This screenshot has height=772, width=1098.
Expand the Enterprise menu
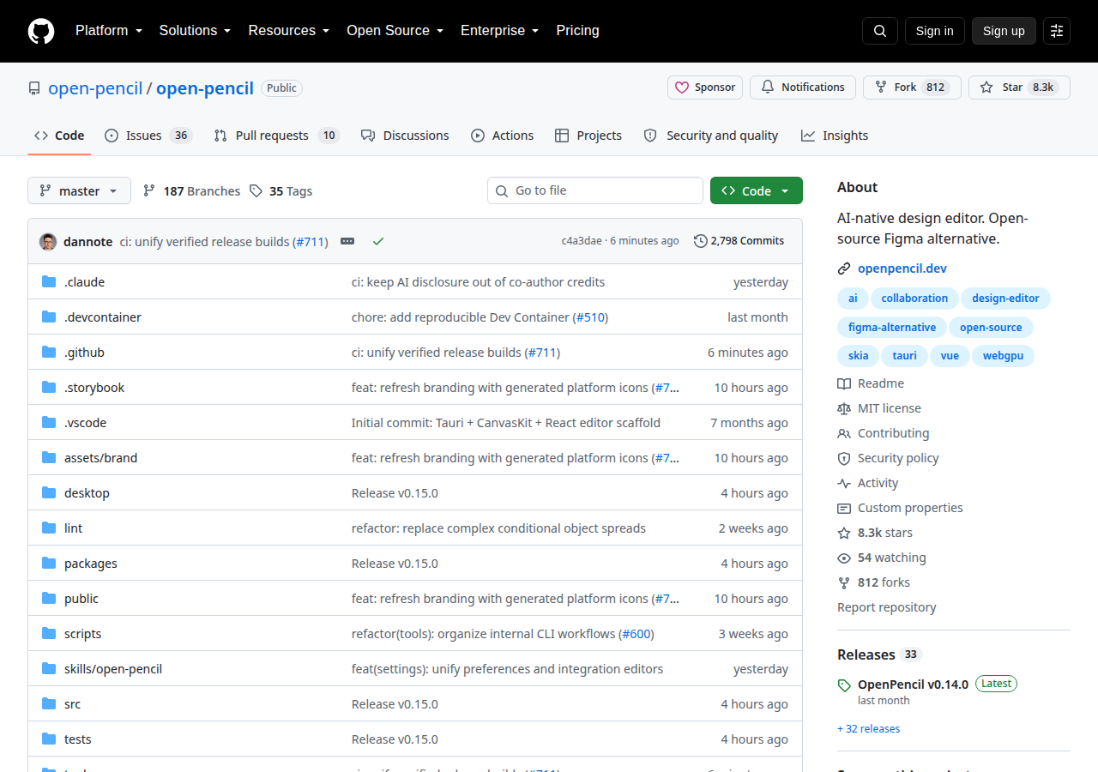pyautogui.click(x=500, y=31)
